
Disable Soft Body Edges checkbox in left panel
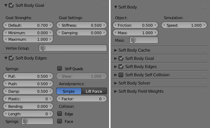(11, 58)
